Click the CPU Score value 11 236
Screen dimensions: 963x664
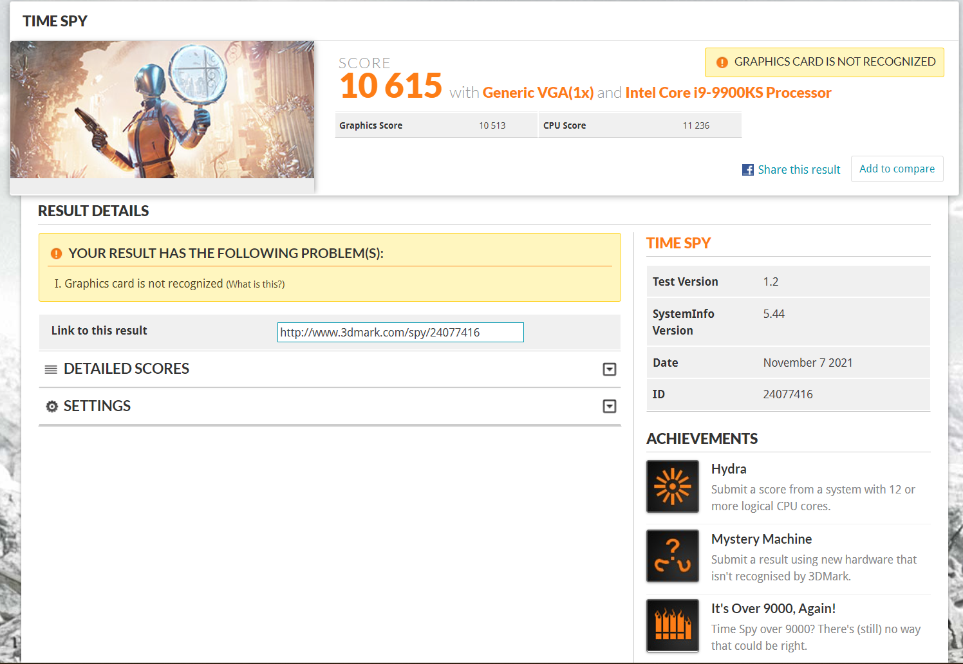tap(696, 125)
